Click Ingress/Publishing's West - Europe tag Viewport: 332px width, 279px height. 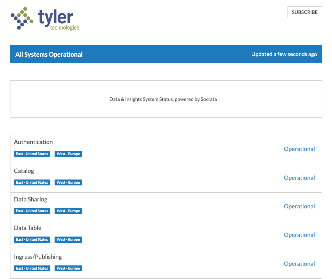[x=68, y=269]
